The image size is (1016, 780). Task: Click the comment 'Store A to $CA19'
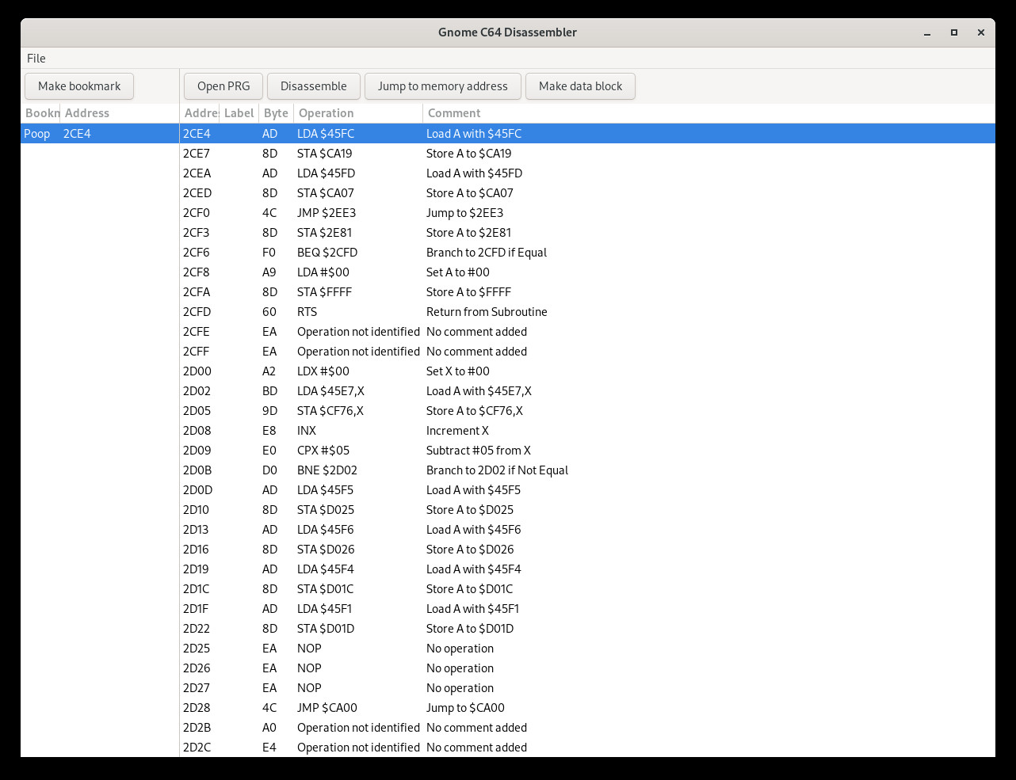[x=469, y=154]
